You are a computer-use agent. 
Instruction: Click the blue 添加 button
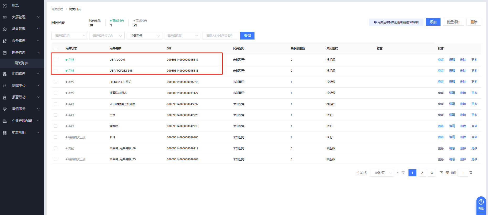pos(433,22)
